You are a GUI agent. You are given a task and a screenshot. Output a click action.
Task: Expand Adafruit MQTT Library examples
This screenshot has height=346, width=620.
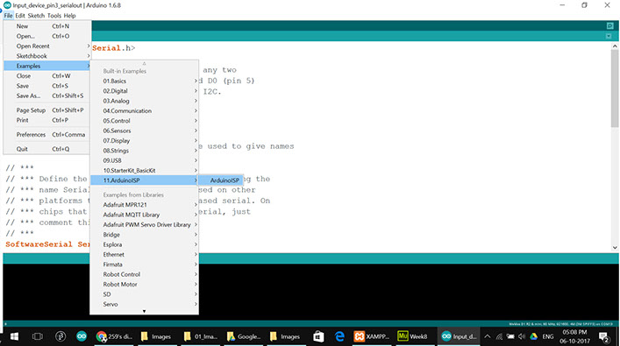coord(145,215)
